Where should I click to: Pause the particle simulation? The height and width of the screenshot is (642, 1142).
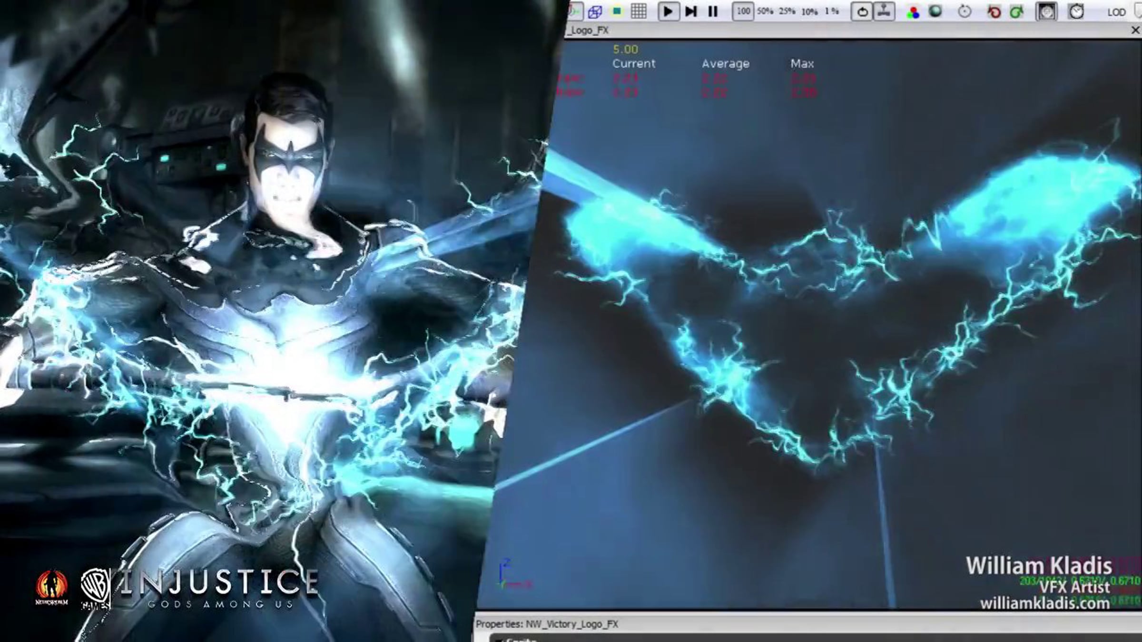pos(713,11)
